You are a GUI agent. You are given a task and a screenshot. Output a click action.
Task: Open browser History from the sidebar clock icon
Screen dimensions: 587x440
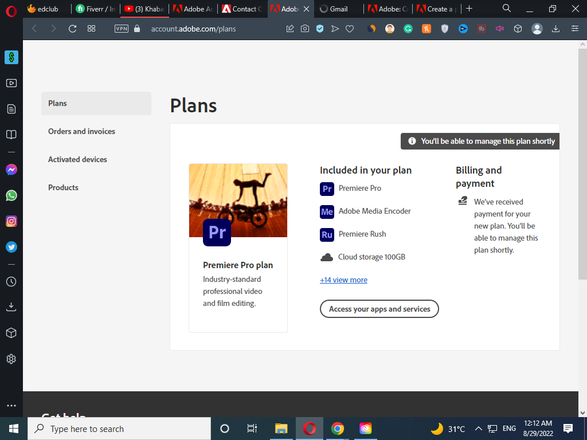11,281
